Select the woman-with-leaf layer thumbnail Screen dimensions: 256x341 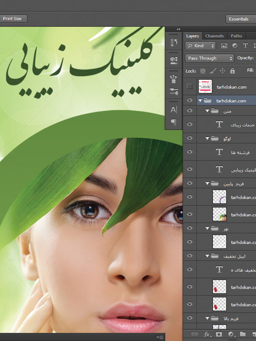pyautogui.click(x=219, y=214)
